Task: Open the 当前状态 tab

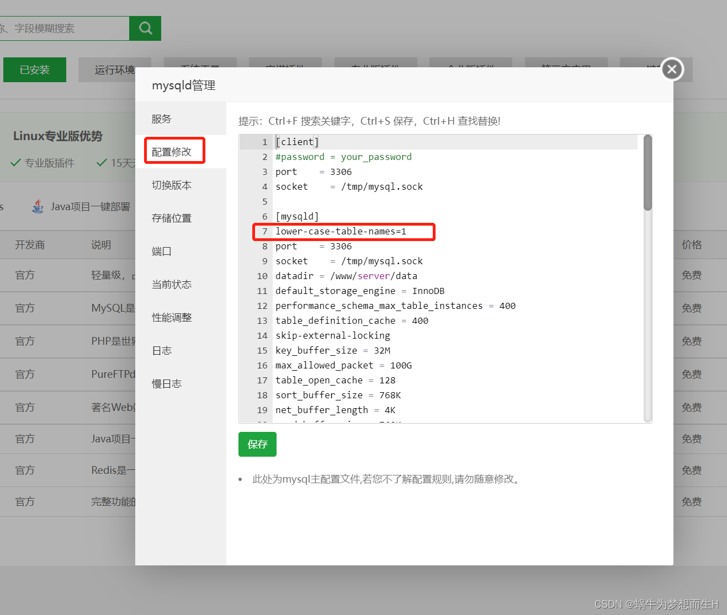Action: tap(181, 284)
